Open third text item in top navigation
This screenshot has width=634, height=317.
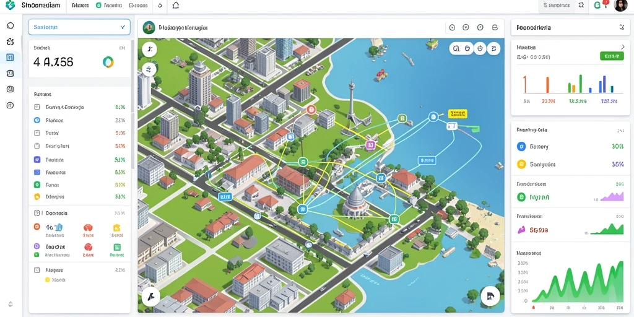pos(138,6)
